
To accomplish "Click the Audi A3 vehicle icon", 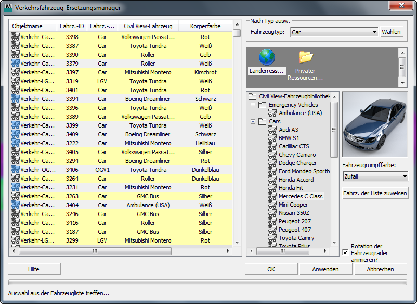I will point(272,130).
